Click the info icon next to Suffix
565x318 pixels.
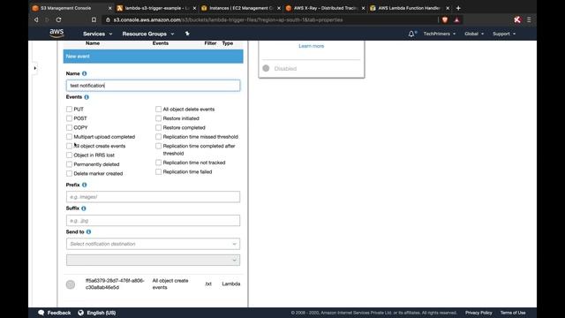pyautogui.click(x=84, y=208)
